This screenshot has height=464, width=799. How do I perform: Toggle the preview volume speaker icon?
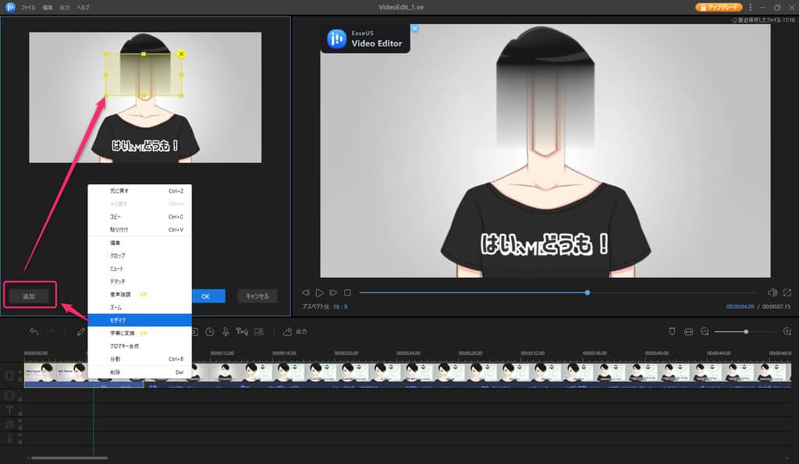coord(772,292)
